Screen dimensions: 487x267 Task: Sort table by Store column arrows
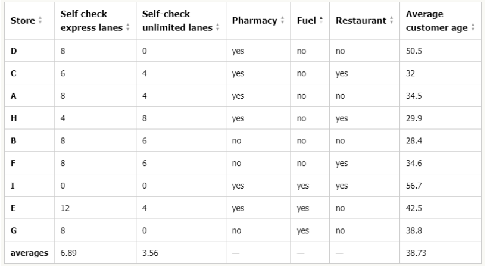40,20
